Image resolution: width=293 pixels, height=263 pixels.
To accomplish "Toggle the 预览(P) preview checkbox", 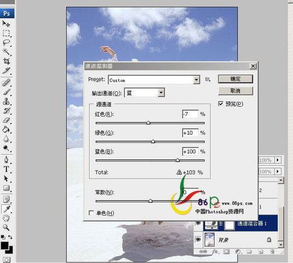I will pyautogui.click(x=220, y=104).
